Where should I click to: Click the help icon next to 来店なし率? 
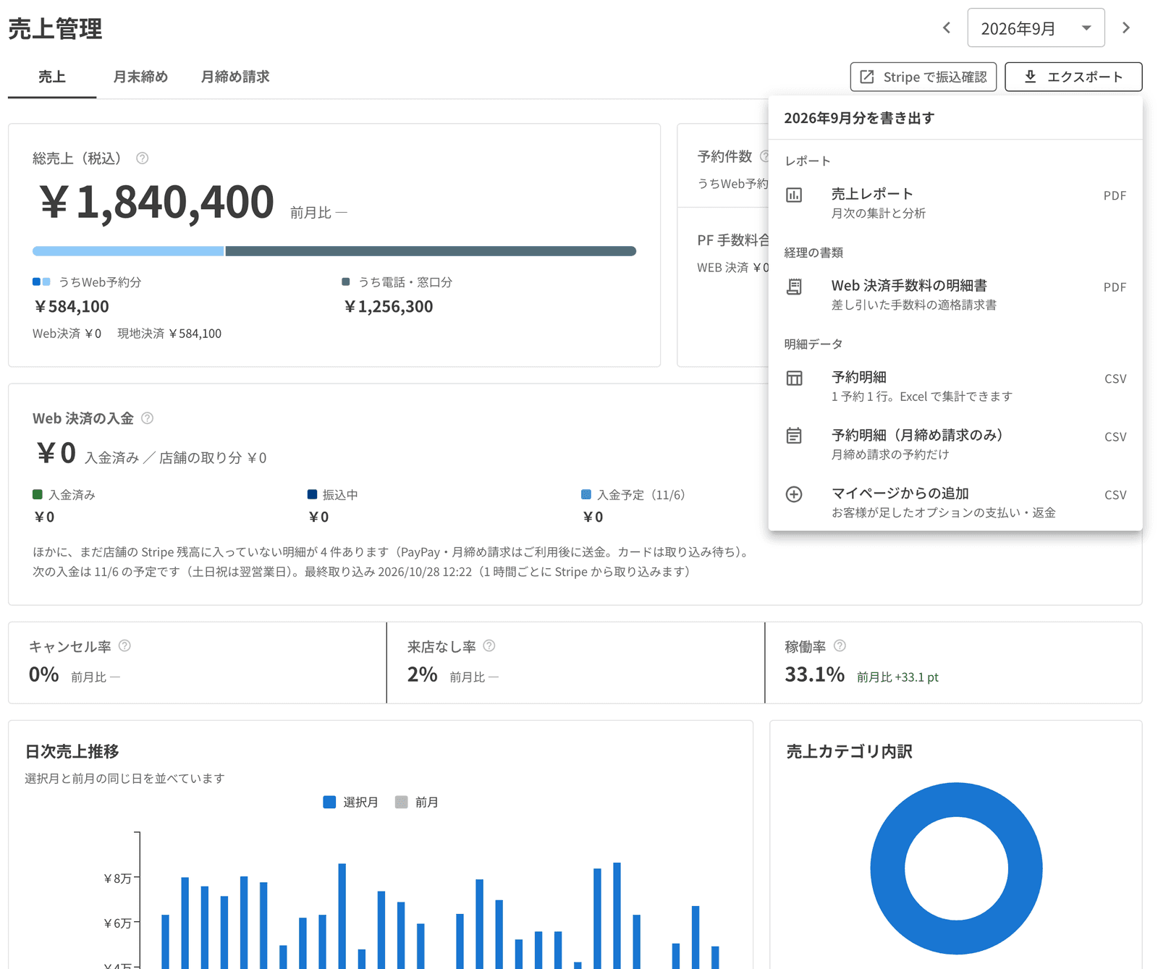click(x=489, y=646)
